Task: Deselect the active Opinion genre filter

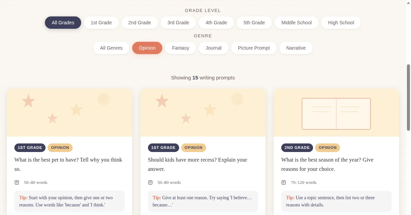Action: pyautogui.click(x=147, y=48)
